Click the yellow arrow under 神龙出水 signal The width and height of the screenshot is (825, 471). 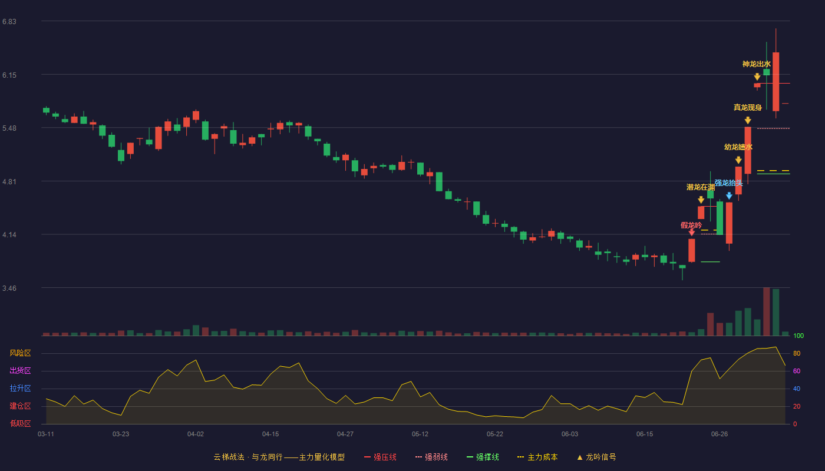tap(757, 77)
